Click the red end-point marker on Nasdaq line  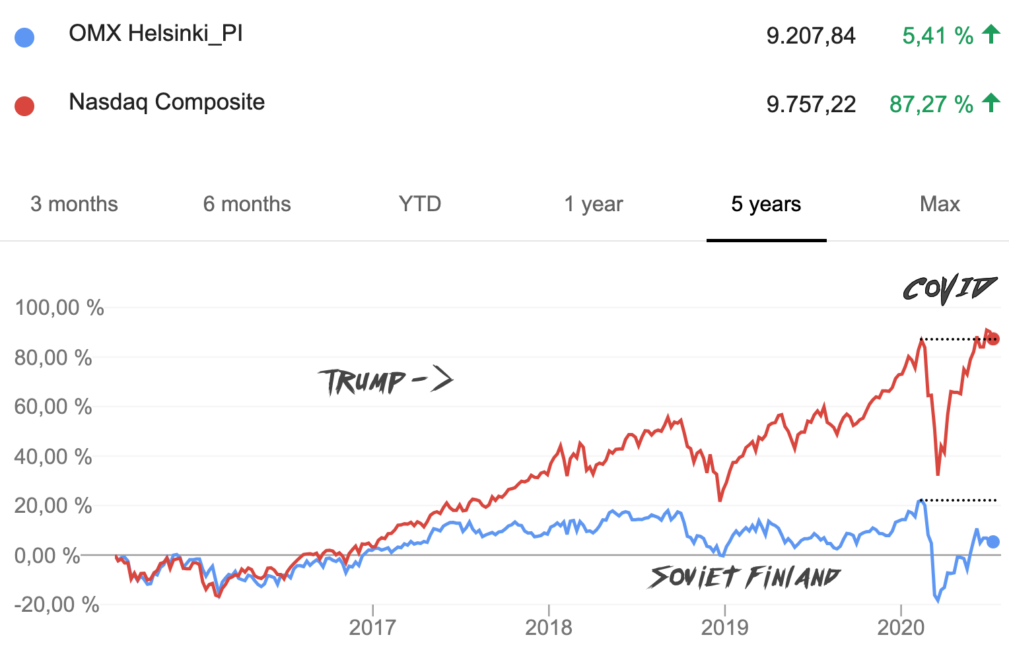(993, 339)
